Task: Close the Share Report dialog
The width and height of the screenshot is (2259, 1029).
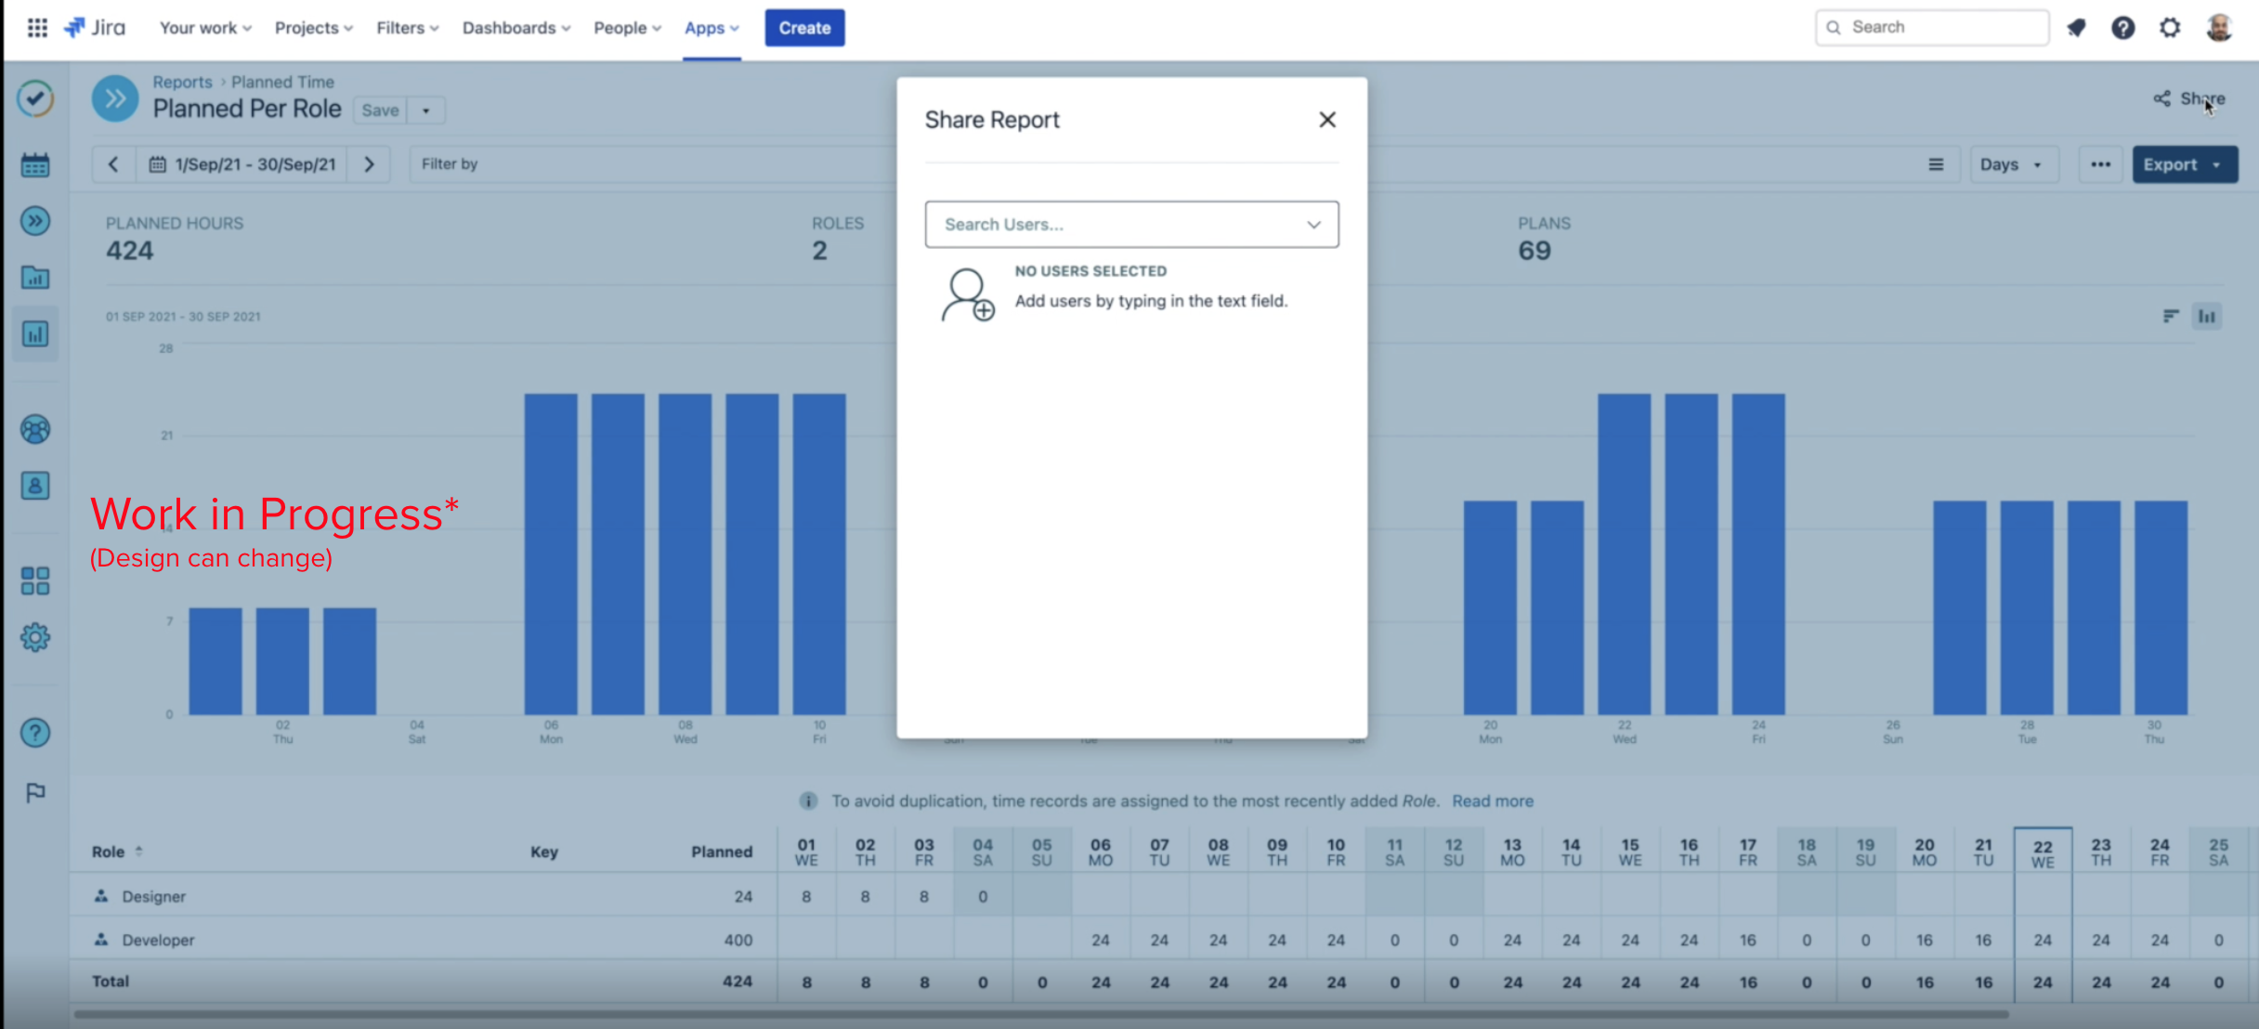Action: [x=1326, y=120]
